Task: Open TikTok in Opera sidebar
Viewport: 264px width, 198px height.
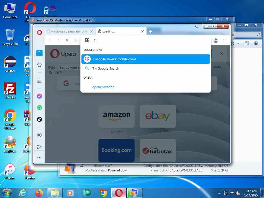Action: coord(39,119)
